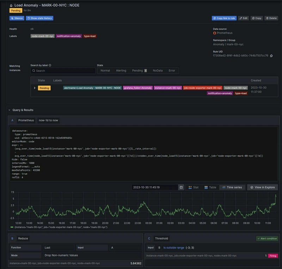Collapse the Query & Results section
Screen dimensions: 282x269
pyautogui.click(x=10, y=110)
